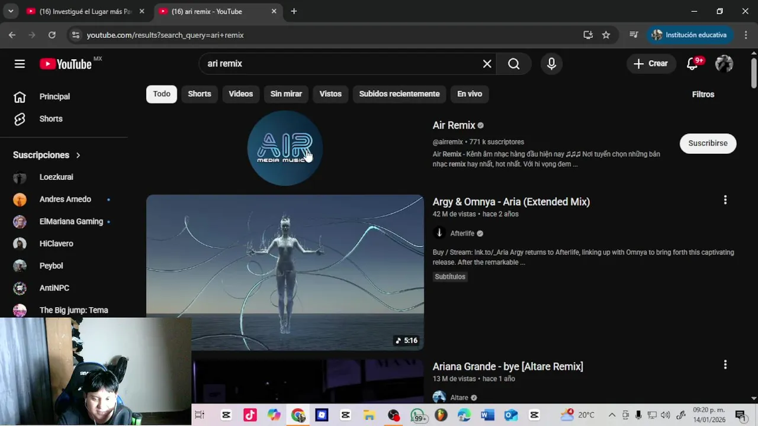Open the Air Remix channel title
The height and width of the screenshot is (426, 758).
pos(454,125)
